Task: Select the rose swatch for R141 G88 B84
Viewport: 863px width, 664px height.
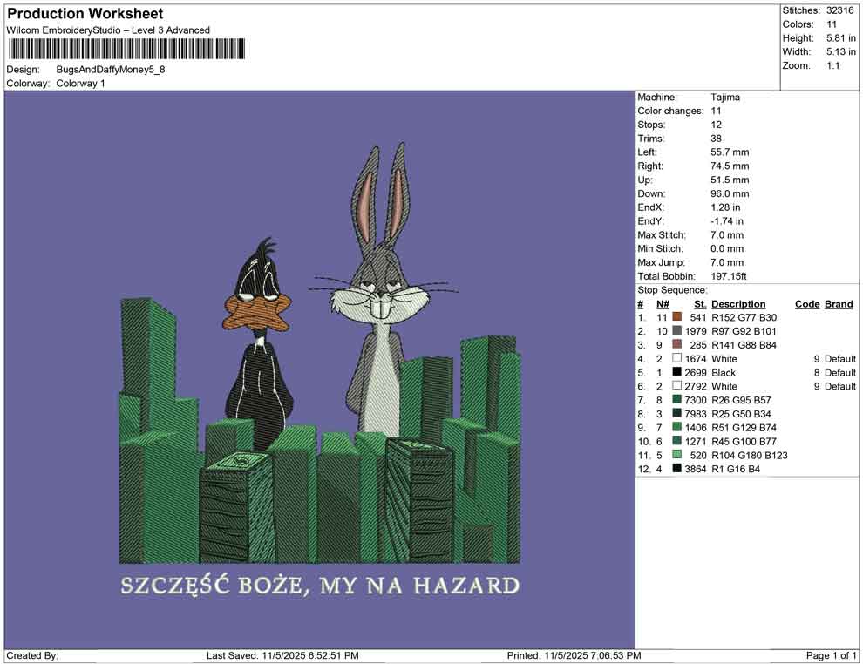Action: [x=676, y=345]
